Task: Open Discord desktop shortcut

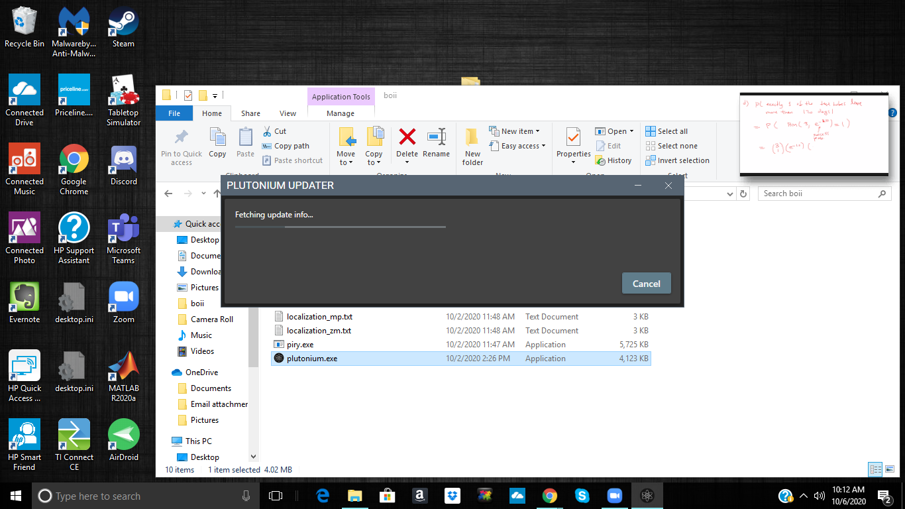Action: pyautogui.click(x=123, y=165)
